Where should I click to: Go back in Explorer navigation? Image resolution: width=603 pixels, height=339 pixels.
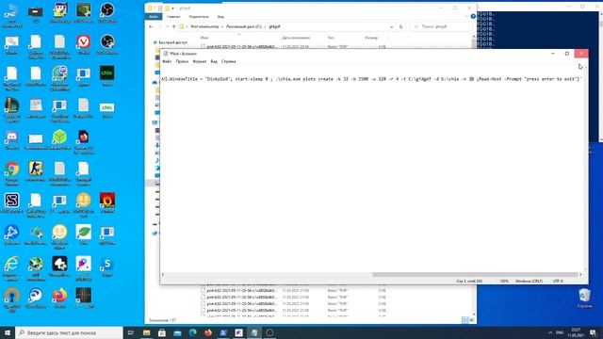tap(151, 26)
